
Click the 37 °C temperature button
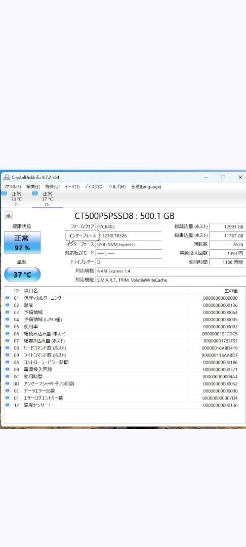[x=22, y=275]
